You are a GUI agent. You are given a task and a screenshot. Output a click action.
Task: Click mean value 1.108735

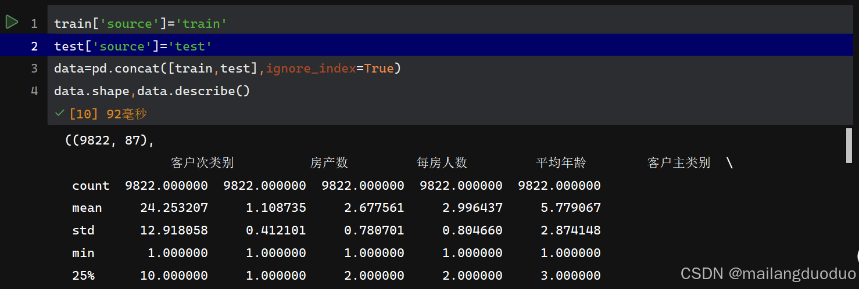point(276,208)
